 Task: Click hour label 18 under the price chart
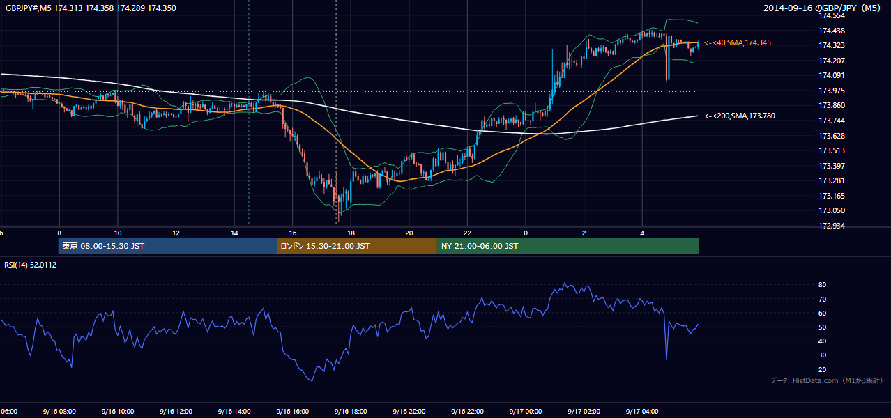point(351,233)
